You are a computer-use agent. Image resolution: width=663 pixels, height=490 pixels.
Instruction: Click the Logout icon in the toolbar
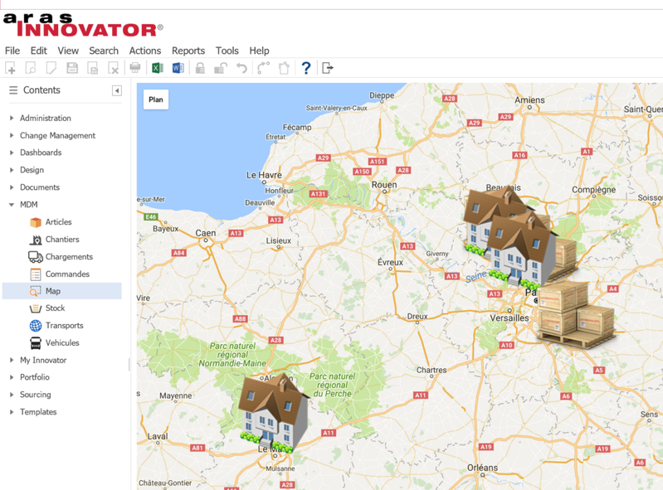pos(328,68)
